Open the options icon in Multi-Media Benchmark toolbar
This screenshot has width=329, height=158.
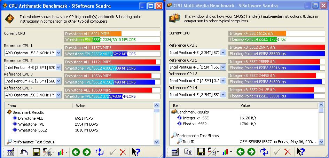(x=175, y=152)
